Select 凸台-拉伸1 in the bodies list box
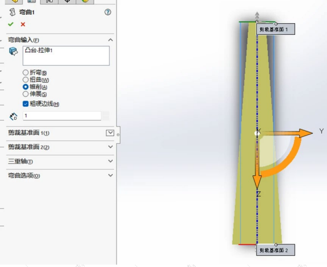The image size is (327, 267). point(39,50)
